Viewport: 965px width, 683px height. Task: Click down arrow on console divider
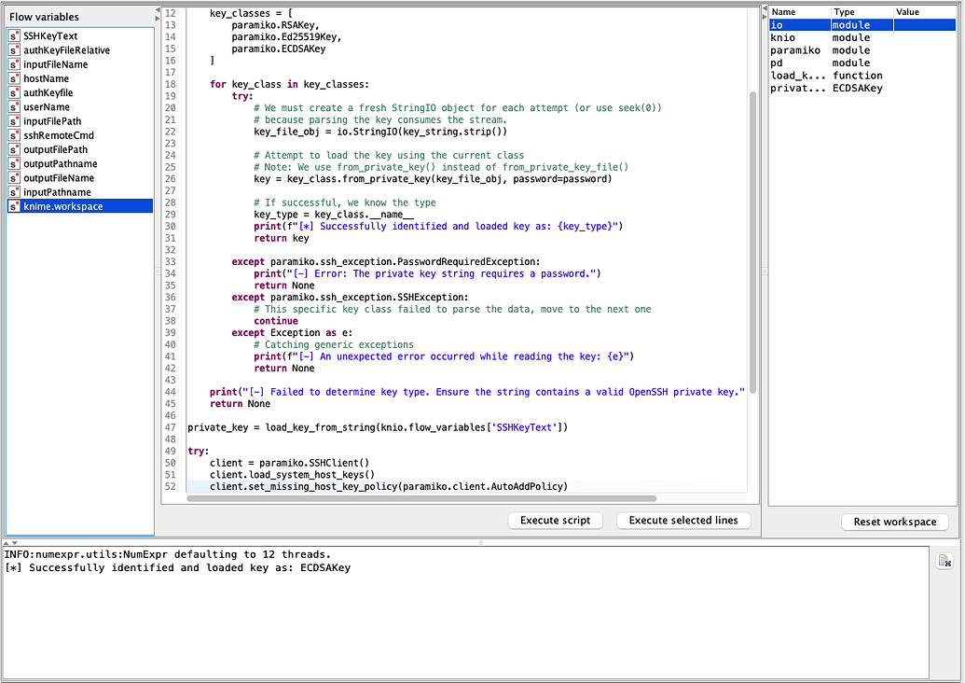point(14,543)
